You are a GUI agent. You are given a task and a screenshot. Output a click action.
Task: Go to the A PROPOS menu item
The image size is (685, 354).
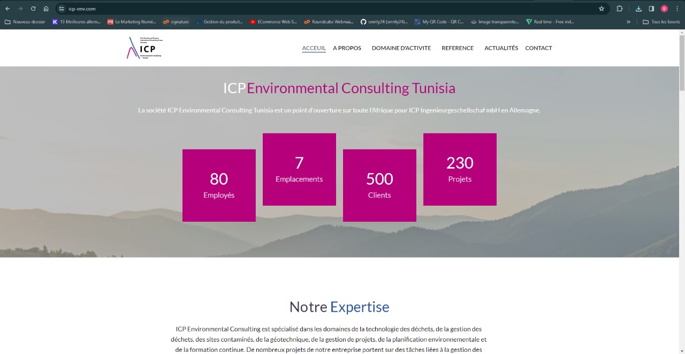[347, 48]
